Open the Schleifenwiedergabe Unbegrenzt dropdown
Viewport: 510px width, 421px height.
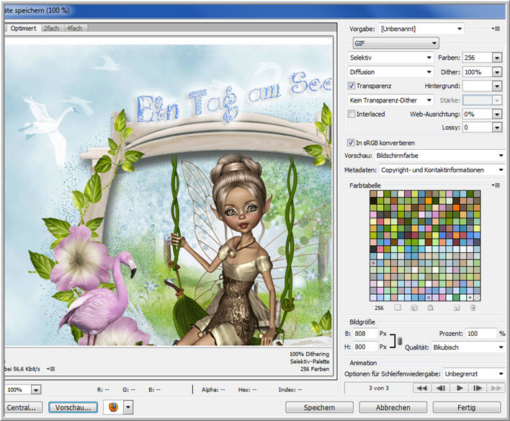point(474,374)
